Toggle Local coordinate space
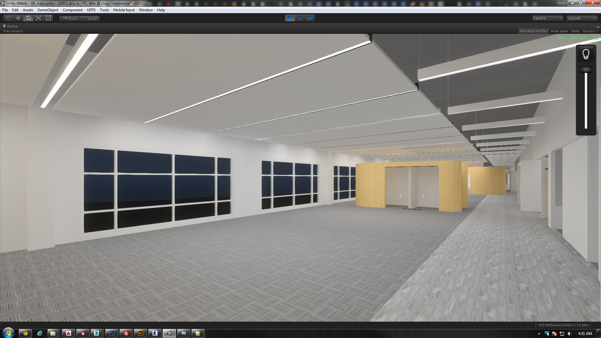 pos(90,18)
